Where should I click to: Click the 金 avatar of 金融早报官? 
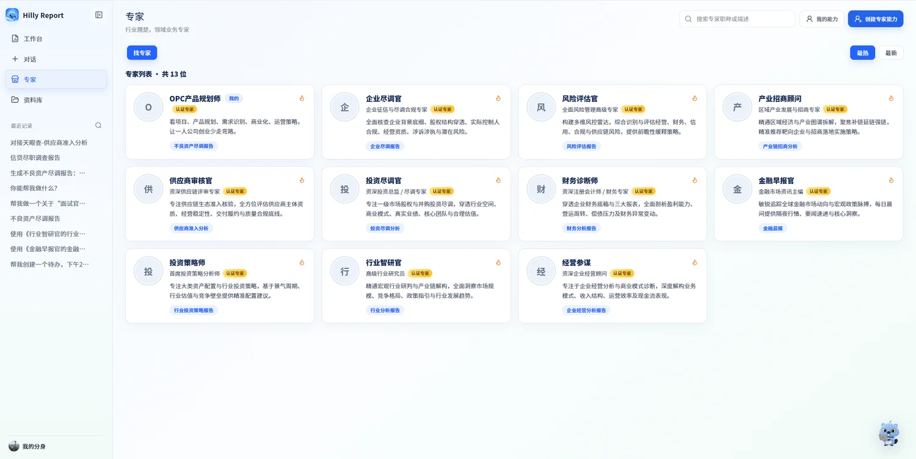click(737, 189)
